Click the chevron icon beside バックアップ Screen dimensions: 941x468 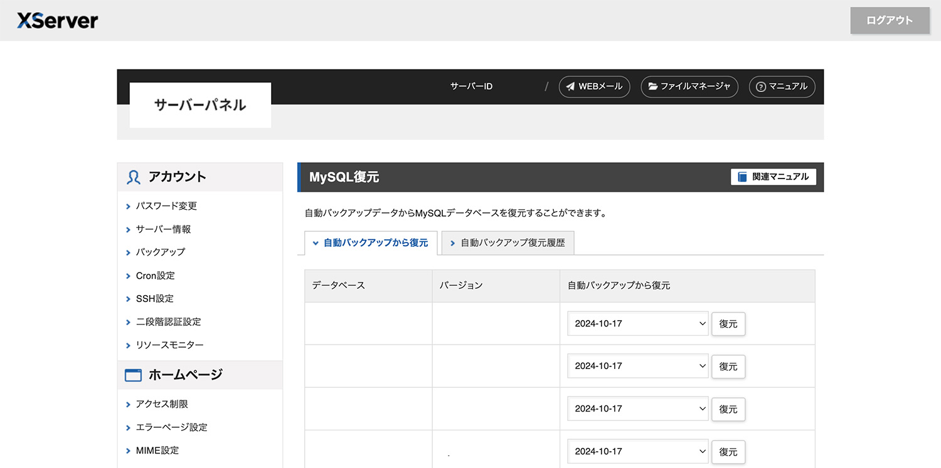(129, 252)
